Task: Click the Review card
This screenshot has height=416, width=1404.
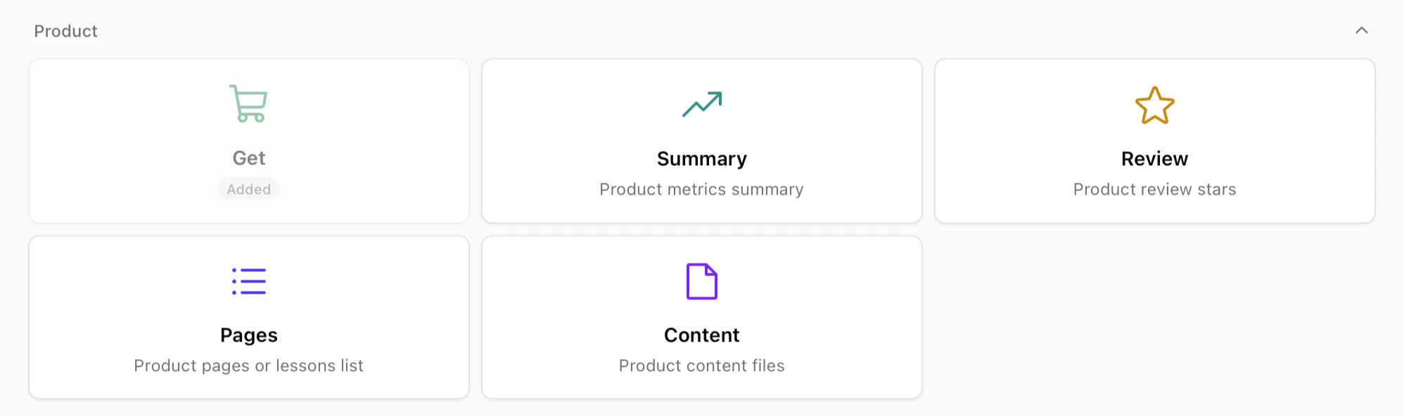Action: point(1154,141)
